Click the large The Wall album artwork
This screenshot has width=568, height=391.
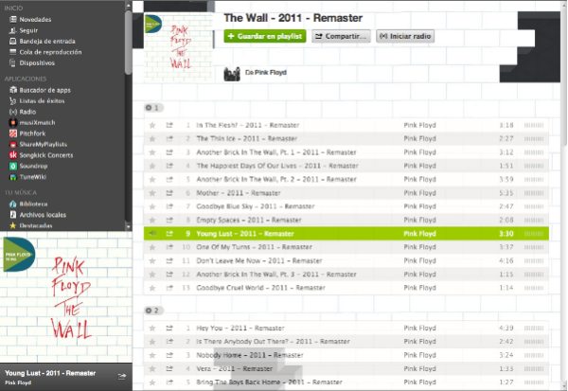[x=66, y=296]
